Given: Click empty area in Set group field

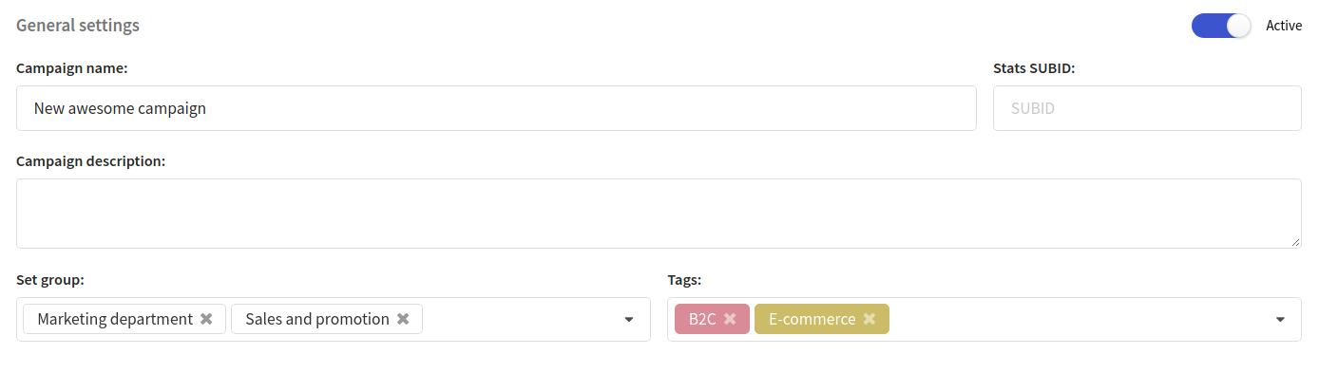Looking at the screenshot, I should (518, 320).
